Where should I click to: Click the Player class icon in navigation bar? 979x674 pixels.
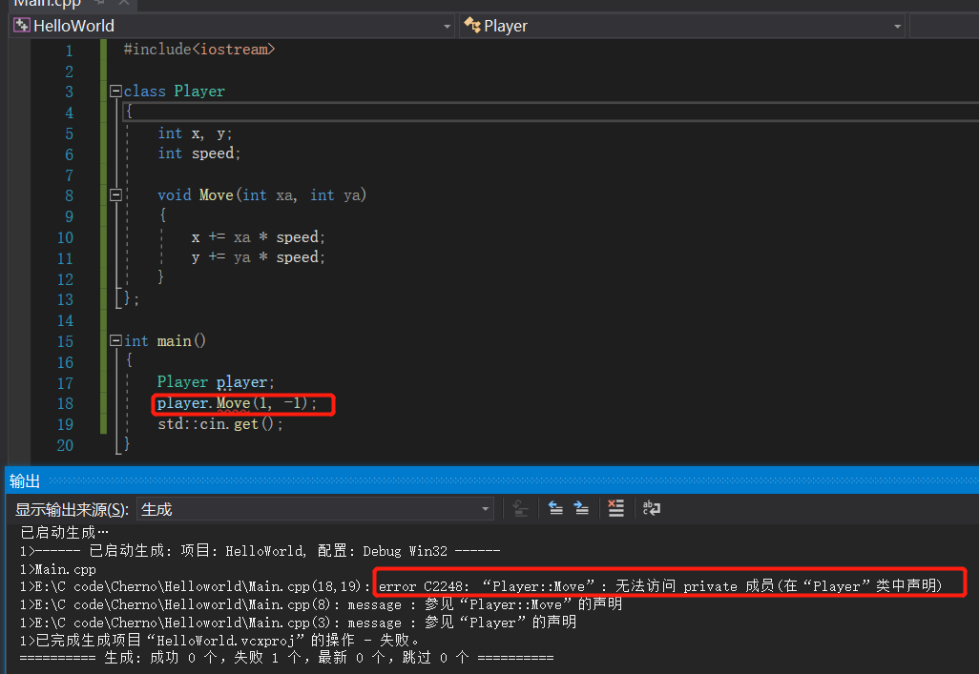pyautogui.click(x=472, y=26)
